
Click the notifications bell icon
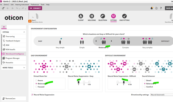point(152,8)
